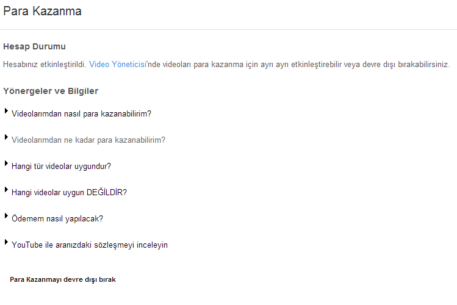Expand arrow beside 'YouTube ile aranızdaki sözleşmeyi inceleyin'
This screenshot has width=457, height=305.
[6, 242]
